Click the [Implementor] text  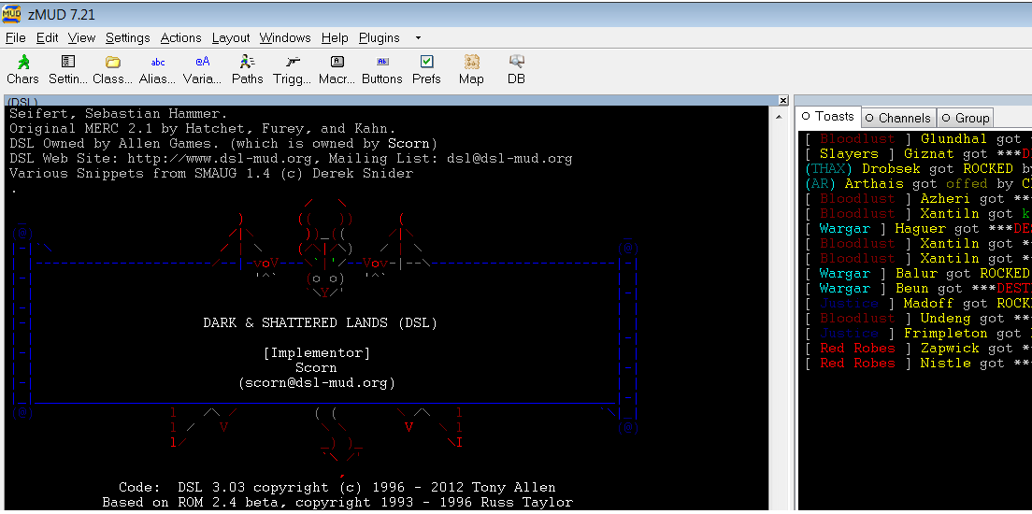coord(317,352)
